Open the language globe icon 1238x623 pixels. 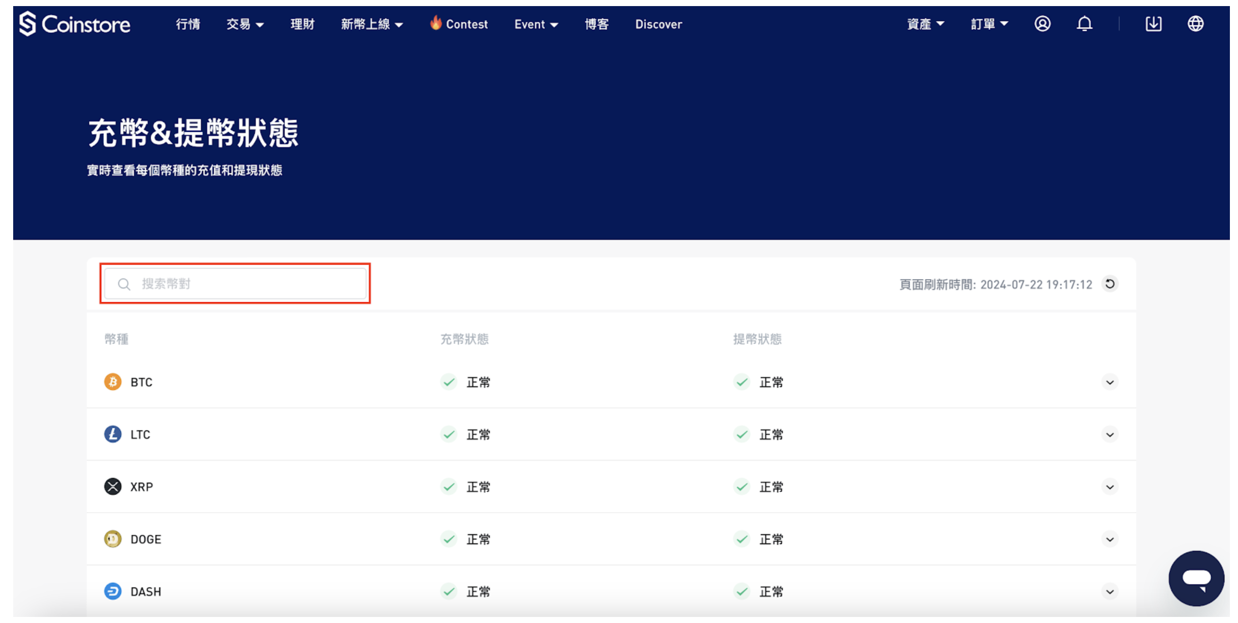coord(1195,24)
